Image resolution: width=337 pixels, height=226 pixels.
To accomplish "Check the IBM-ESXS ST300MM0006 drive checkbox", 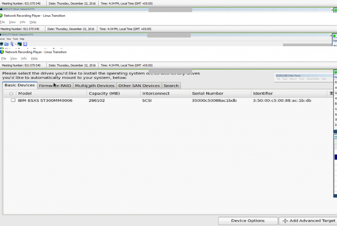I will click(x=13, y=100).
